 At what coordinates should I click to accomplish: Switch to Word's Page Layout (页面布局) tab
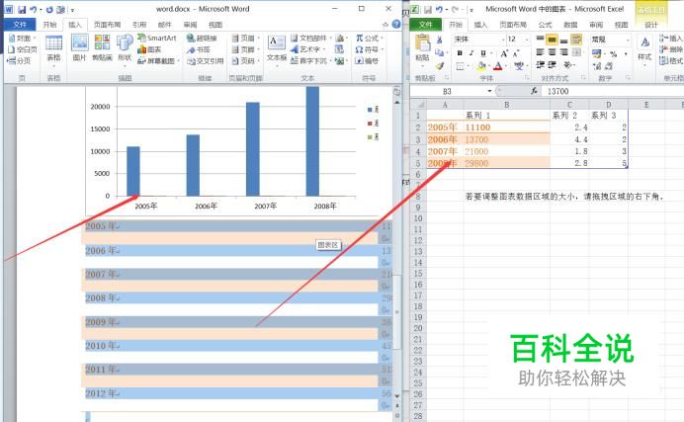(x=108, y=25)
